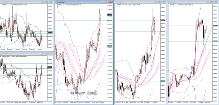This screenshot has height=105, width=219.
Task: Activate the EURGBP Monthly window title bar
Action: 21,2
